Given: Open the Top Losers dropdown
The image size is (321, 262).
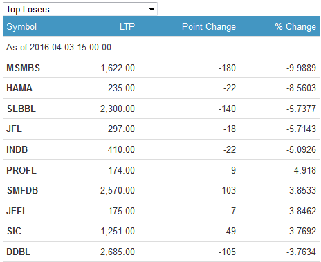Looking at the screenshot, I should click(80, 9).
